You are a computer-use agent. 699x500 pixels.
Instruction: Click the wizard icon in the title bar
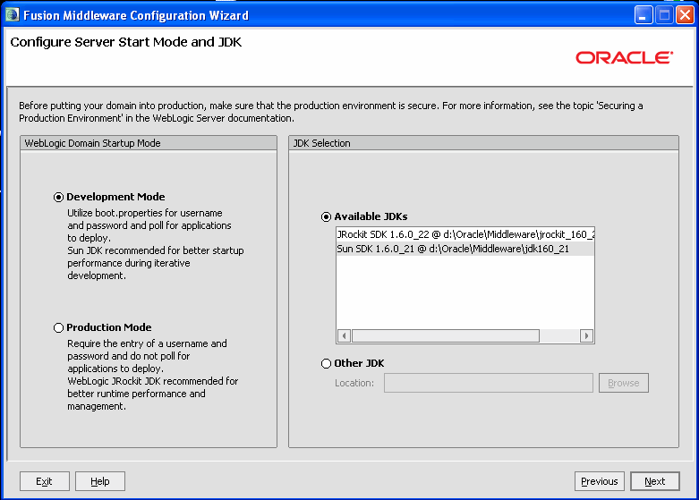coord(12,14)
